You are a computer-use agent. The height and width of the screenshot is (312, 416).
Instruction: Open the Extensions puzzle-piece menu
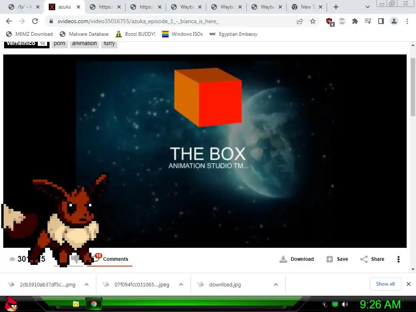[x=355, y=21]
